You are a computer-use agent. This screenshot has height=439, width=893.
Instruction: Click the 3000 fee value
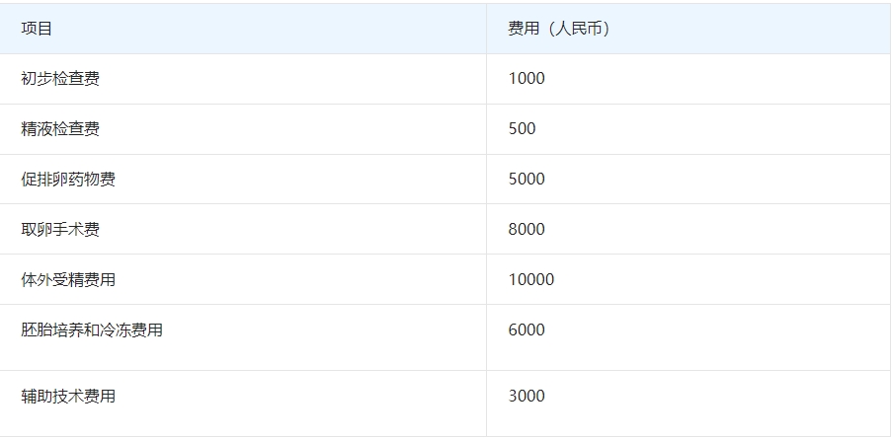point(527,396)
